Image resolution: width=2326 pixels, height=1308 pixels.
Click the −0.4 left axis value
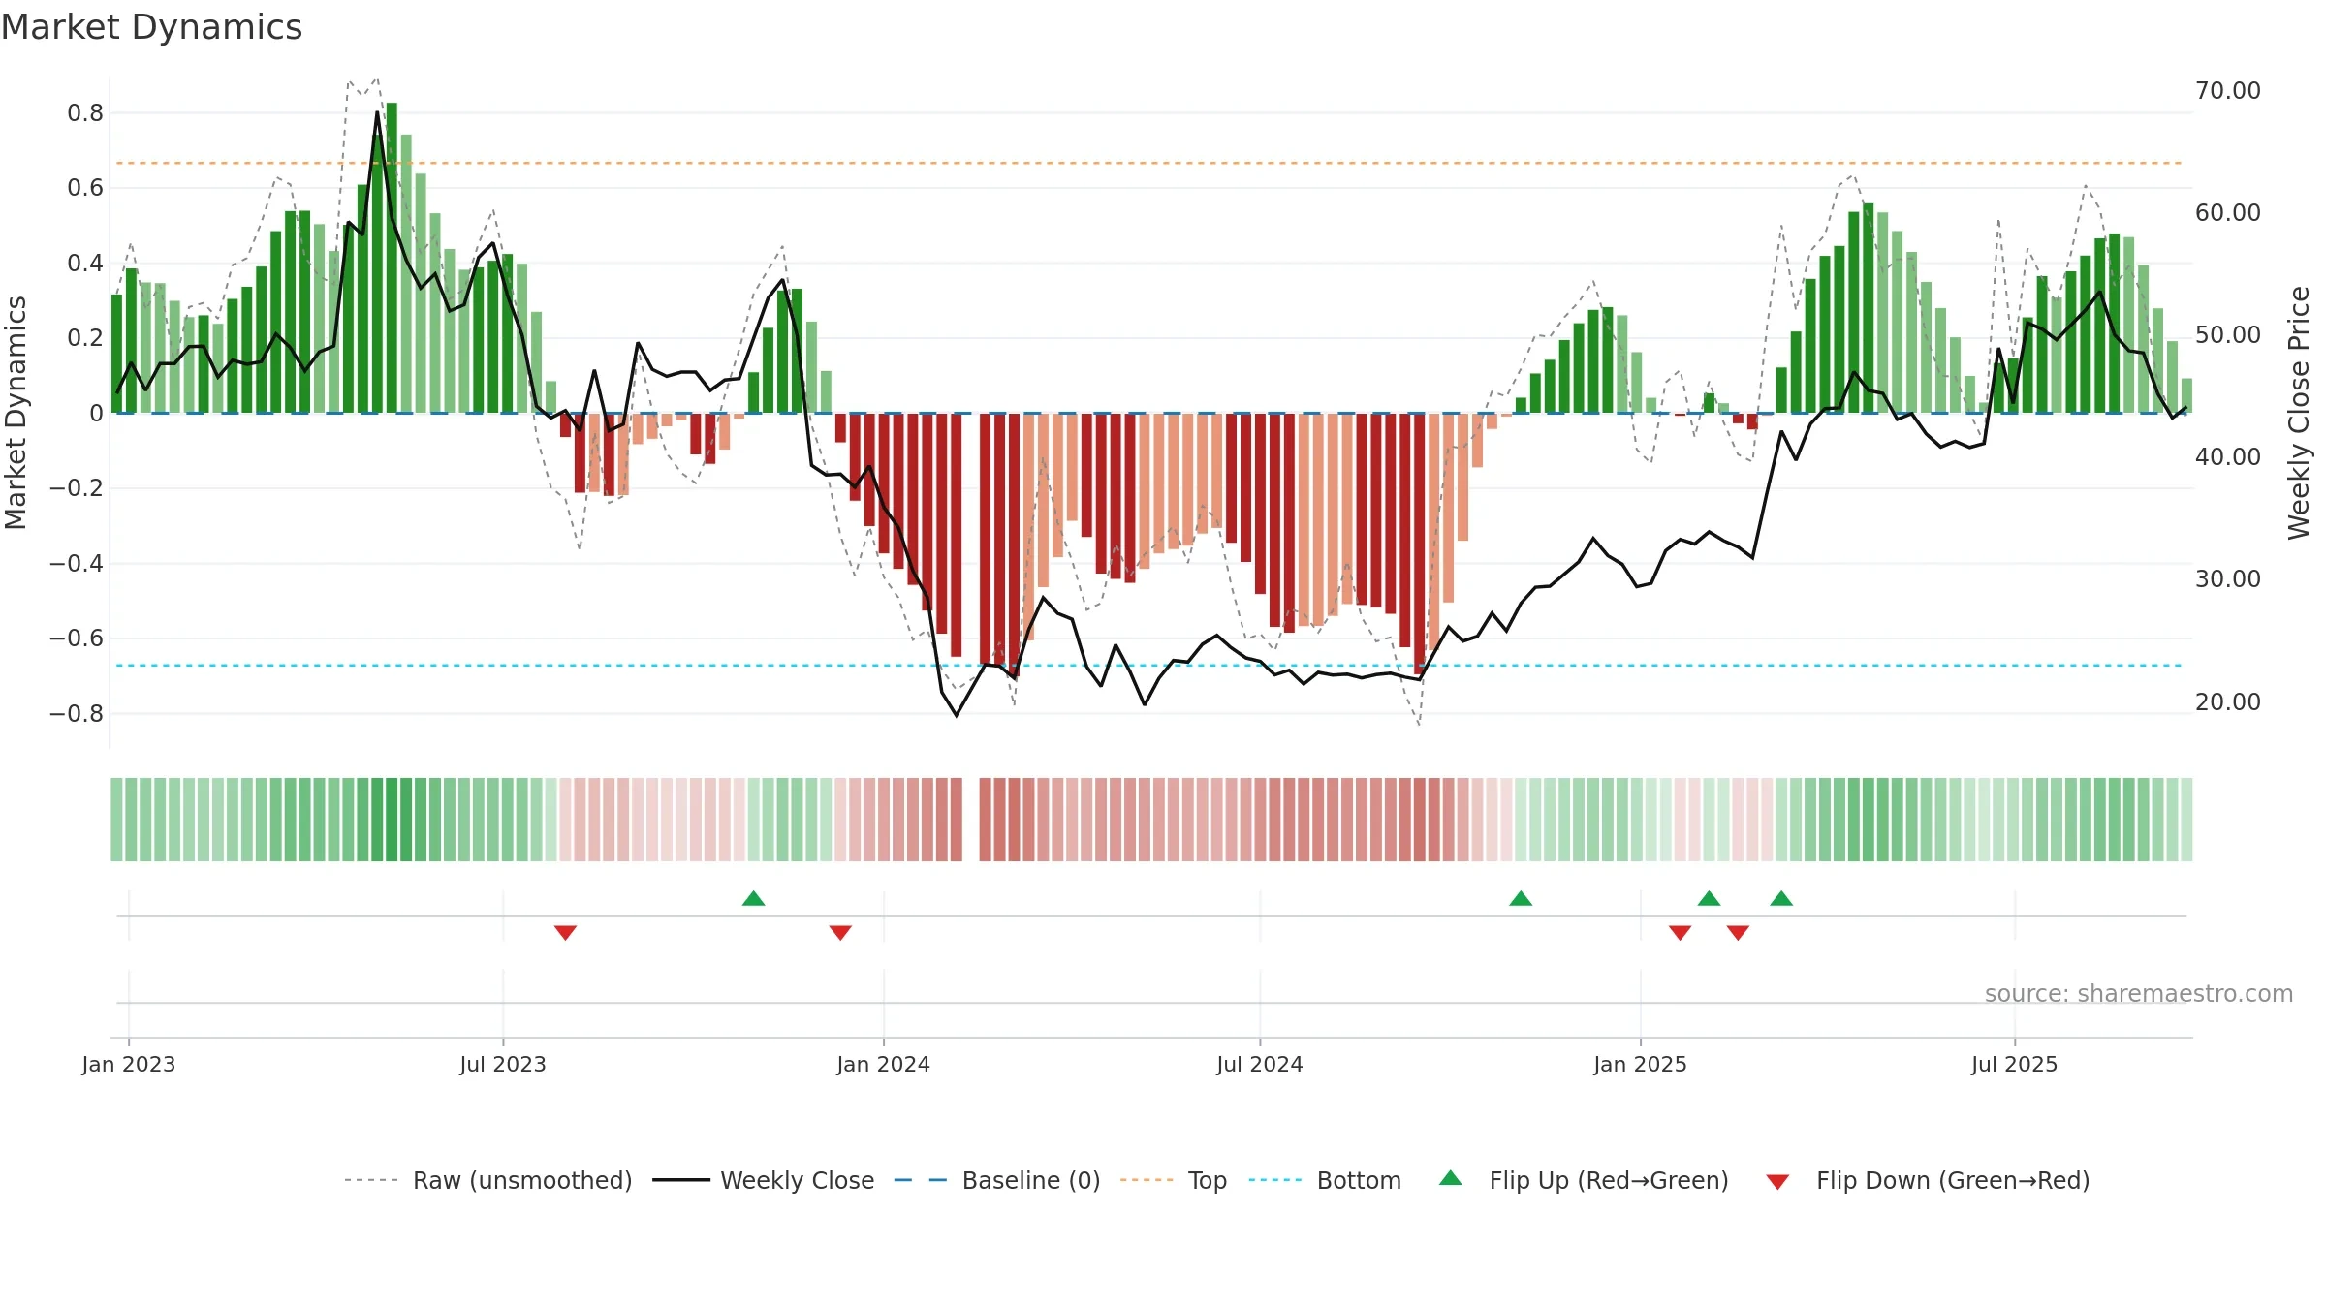pos(77,564)
